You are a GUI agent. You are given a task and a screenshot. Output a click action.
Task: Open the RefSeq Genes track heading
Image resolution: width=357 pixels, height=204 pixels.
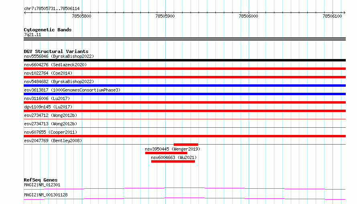point(41,180)
